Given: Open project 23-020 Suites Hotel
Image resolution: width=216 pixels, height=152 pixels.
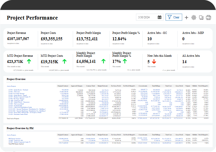Looking at the screenshot, I should pyautogui.click(x=18, y=114).
